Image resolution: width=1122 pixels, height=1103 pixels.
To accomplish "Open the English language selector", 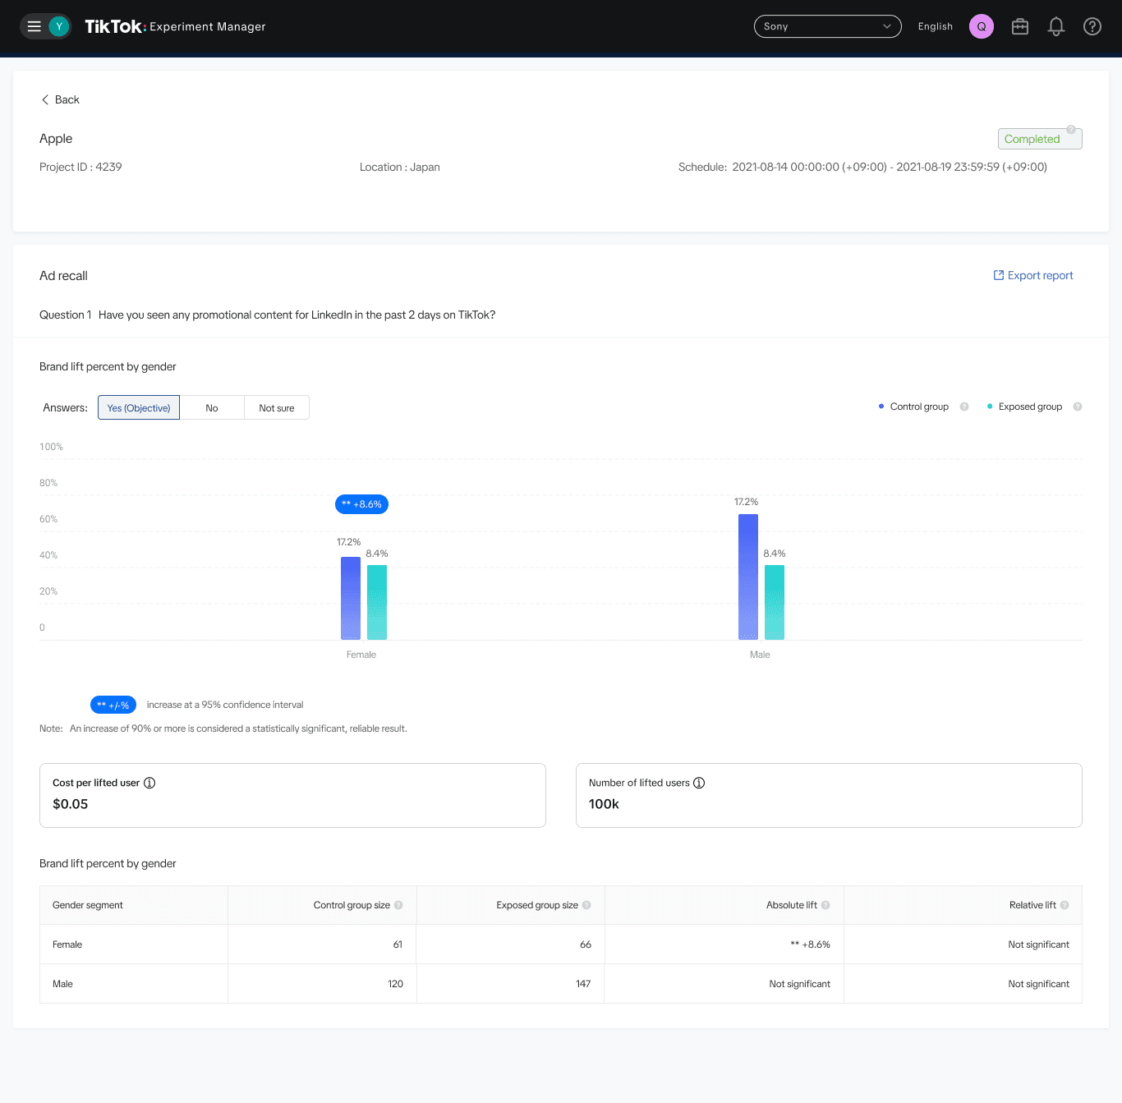I will point(936,26).
